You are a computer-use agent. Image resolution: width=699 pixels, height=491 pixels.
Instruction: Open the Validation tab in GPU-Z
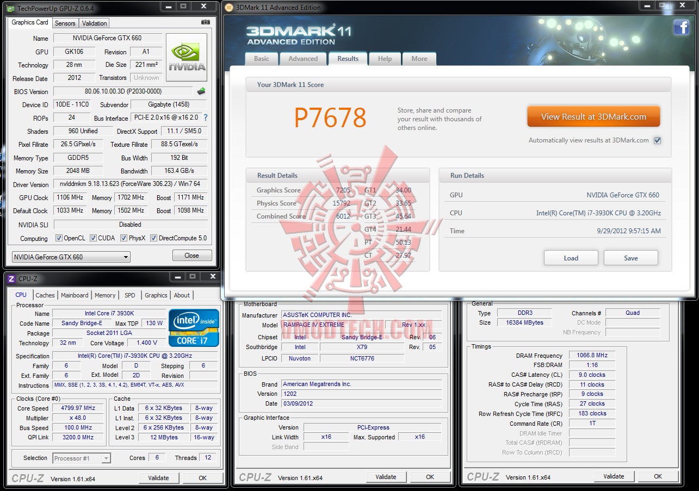pyautogui.click(x=95, y=23)
